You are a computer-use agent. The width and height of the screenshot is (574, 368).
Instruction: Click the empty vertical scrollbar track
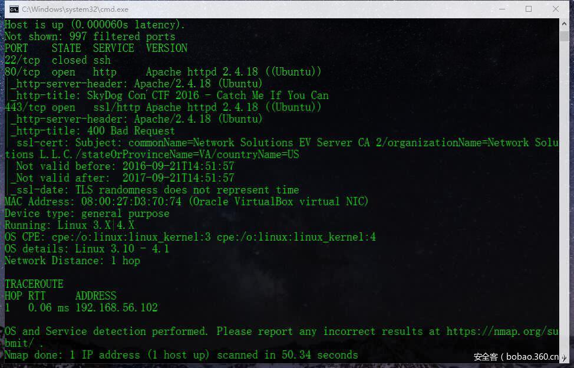coord(564,195)
